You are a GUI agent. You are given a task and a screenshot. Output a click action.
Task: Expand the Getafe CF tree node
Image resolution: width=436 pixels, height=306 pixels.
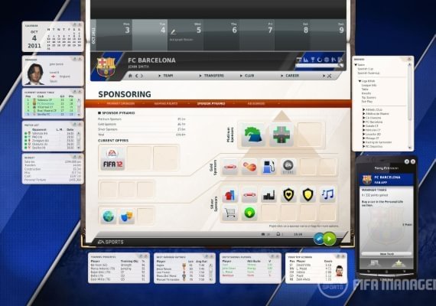(363, 126)
